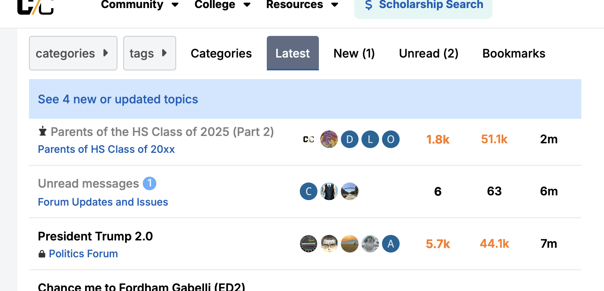Click the CC site logo
The width and height of the screenshot is (604, 291).
click(x=36, y=7)
